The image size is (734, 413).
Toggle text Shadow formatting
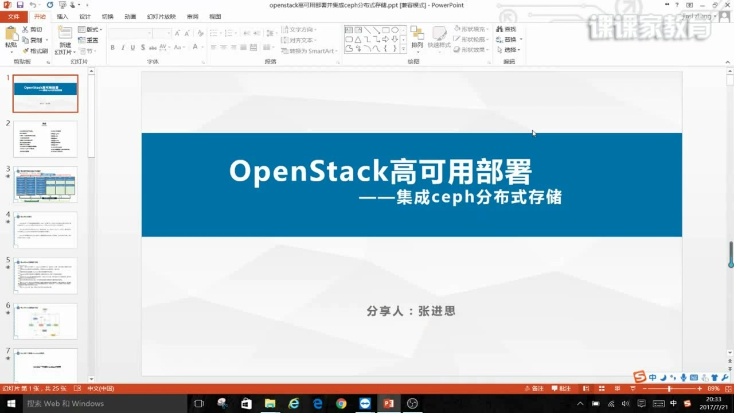click(x=143, y=47)
